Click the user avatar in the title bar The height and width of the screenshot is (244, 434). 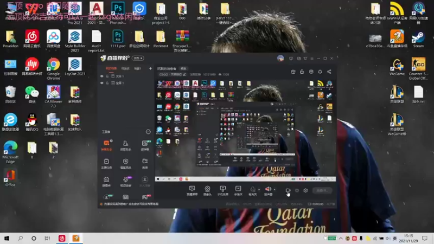point(280,59)
